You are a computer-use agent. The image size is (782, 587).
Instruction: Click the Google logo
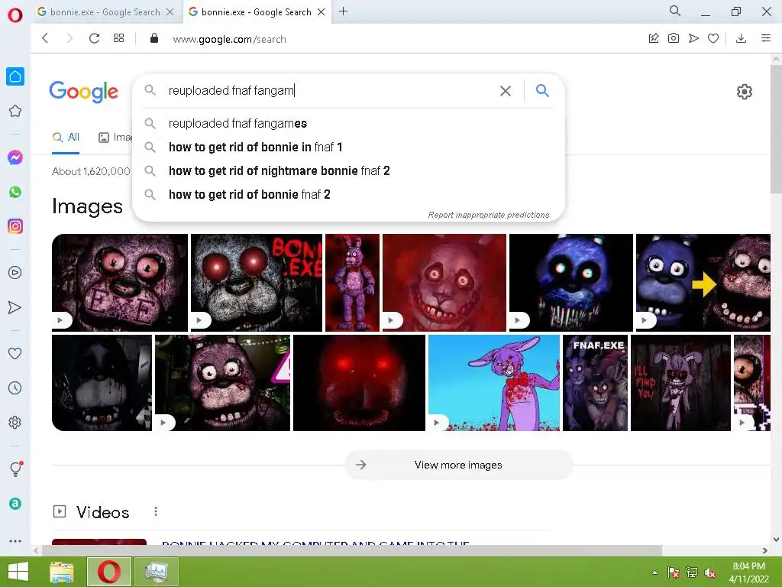[84, 92]
